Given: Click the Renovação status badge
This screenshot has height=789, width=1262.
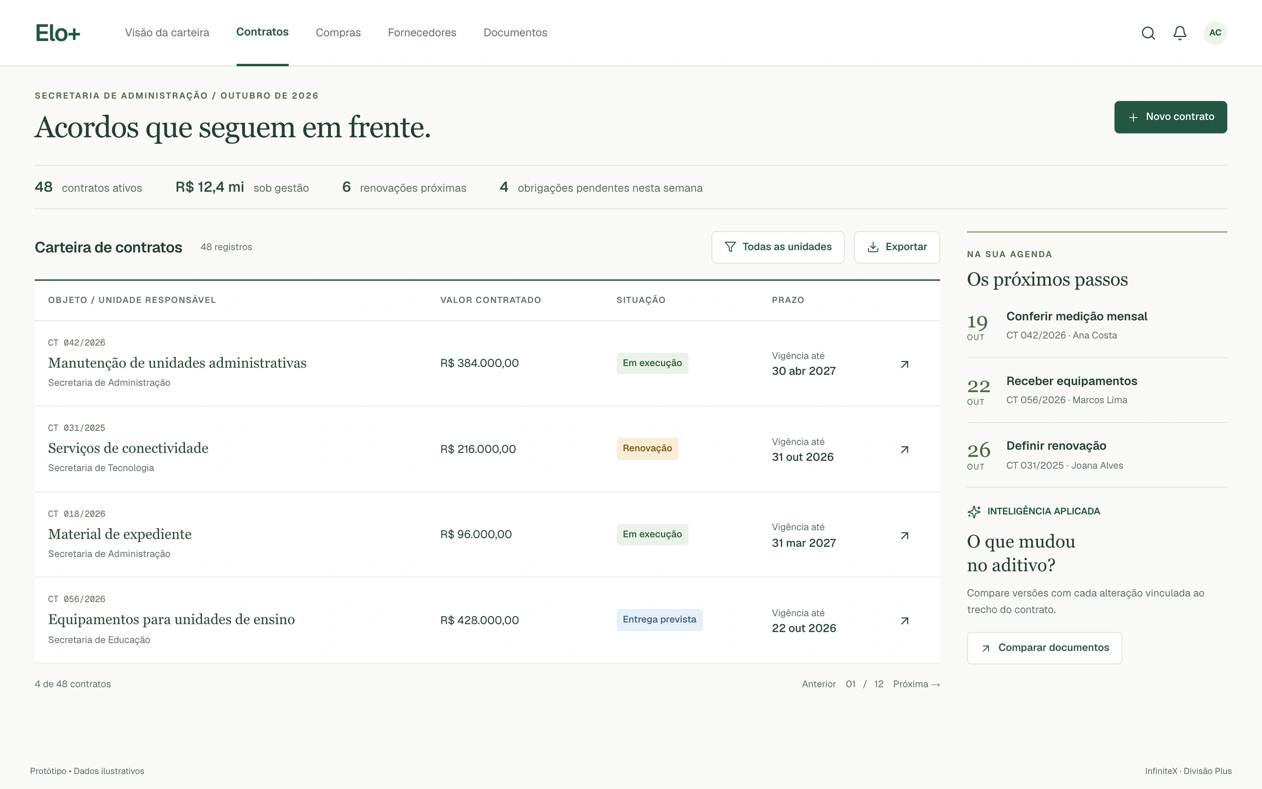Looking at the screenshot, I should click(647, 449).
